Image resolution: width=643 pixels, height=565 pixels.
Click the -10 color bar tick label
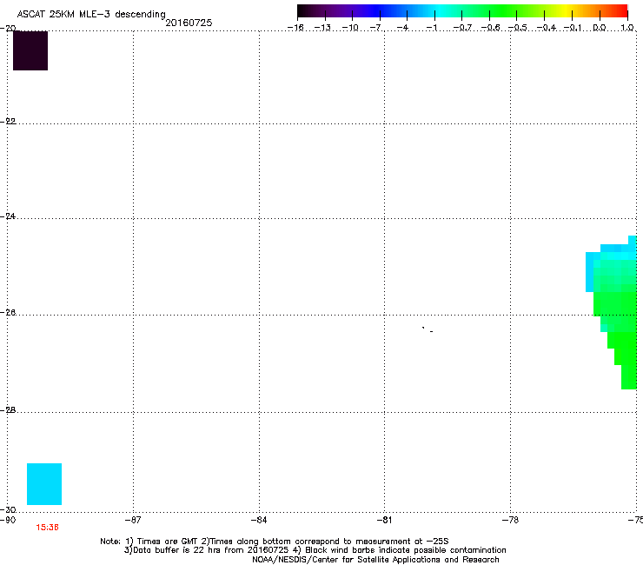(x=350, y=28)
